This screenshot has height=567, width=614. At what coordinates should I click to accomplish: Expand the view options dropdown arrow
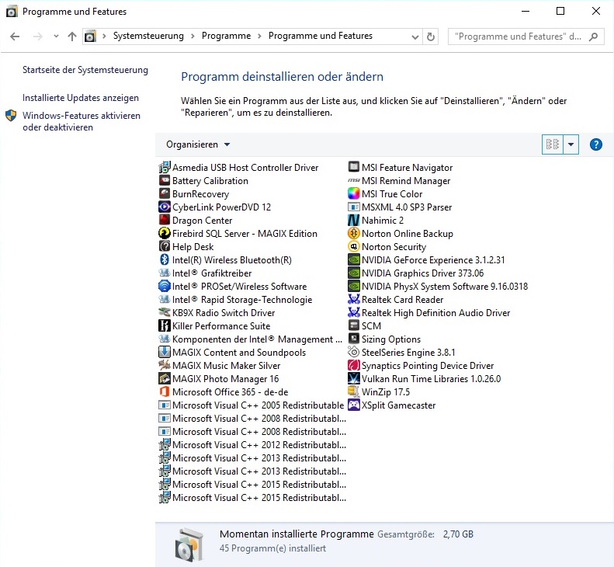pyautogui.click(x=571, y=144)
